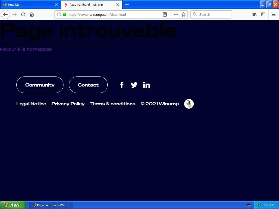Toggle reader view in address bar
This screenshot has height=209, width=279.
coord(165,14)
